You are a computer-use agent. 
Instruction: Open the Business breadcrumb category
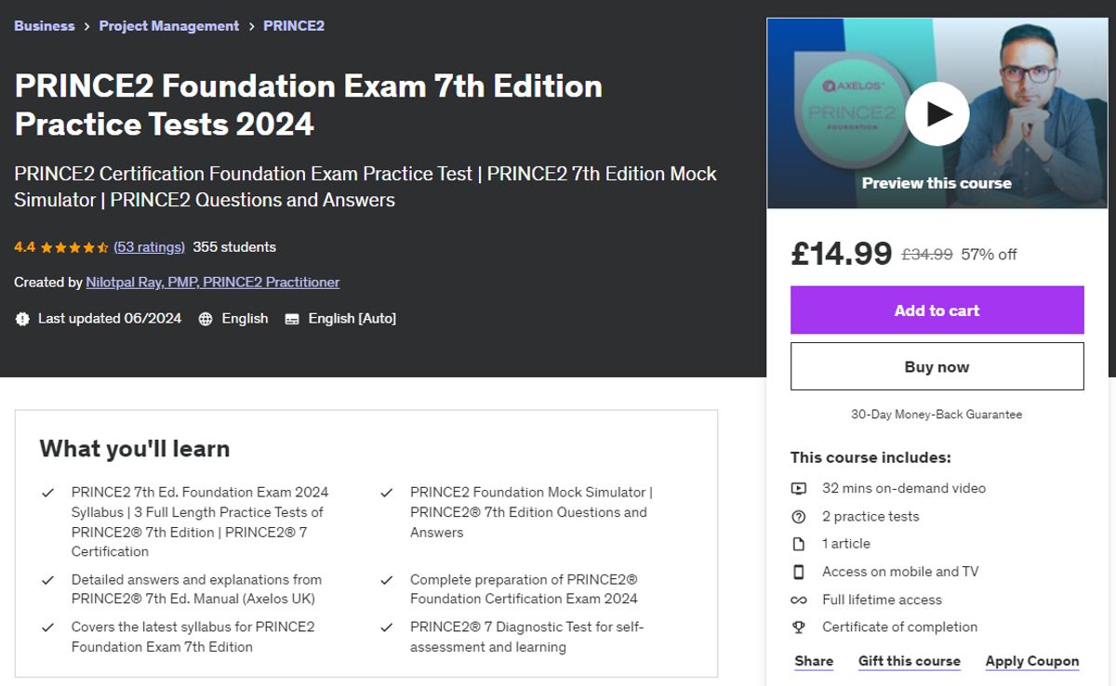pyautogui.click(x=44, y=25)
